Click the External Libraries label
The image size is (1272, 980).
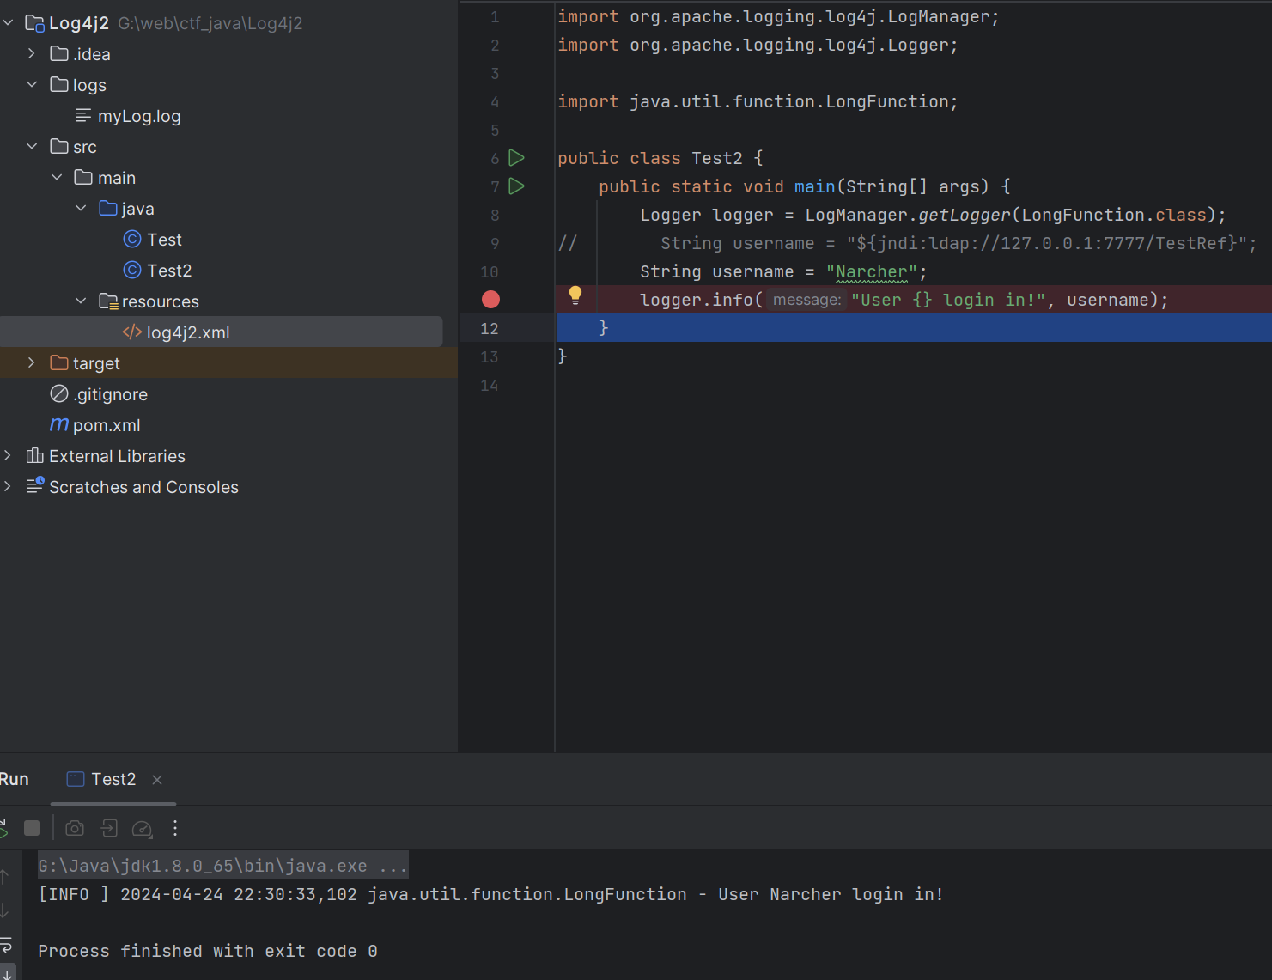pos(117,456)
